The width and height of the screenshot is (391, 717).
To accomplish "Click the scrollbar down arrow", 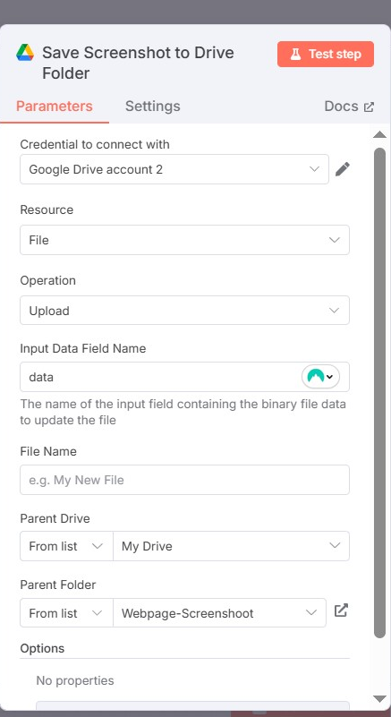I will click(380, 698).
